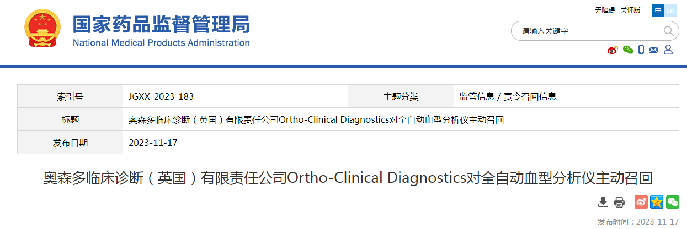Open the user account icon

click(668, 50)
